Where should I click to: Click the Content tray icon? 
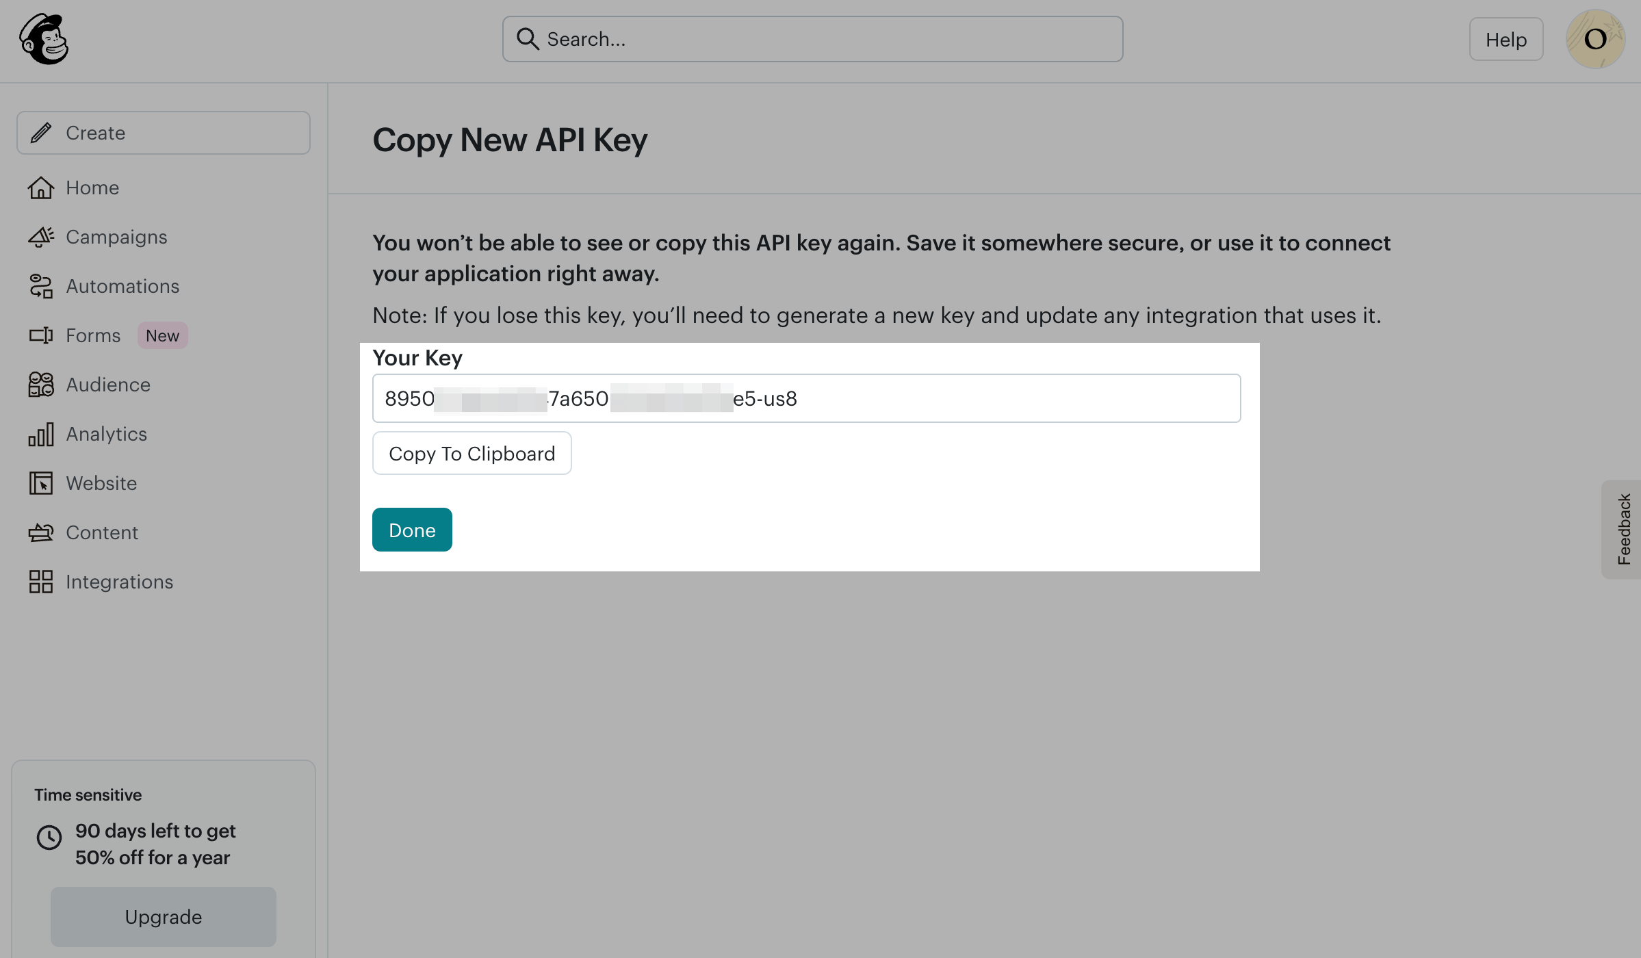(40, 532)
